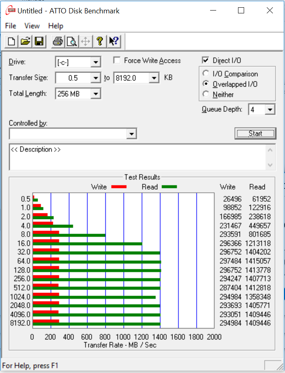Click the 98852 write value
Viewport: 285px width, 373px height.
pos(232,208)
